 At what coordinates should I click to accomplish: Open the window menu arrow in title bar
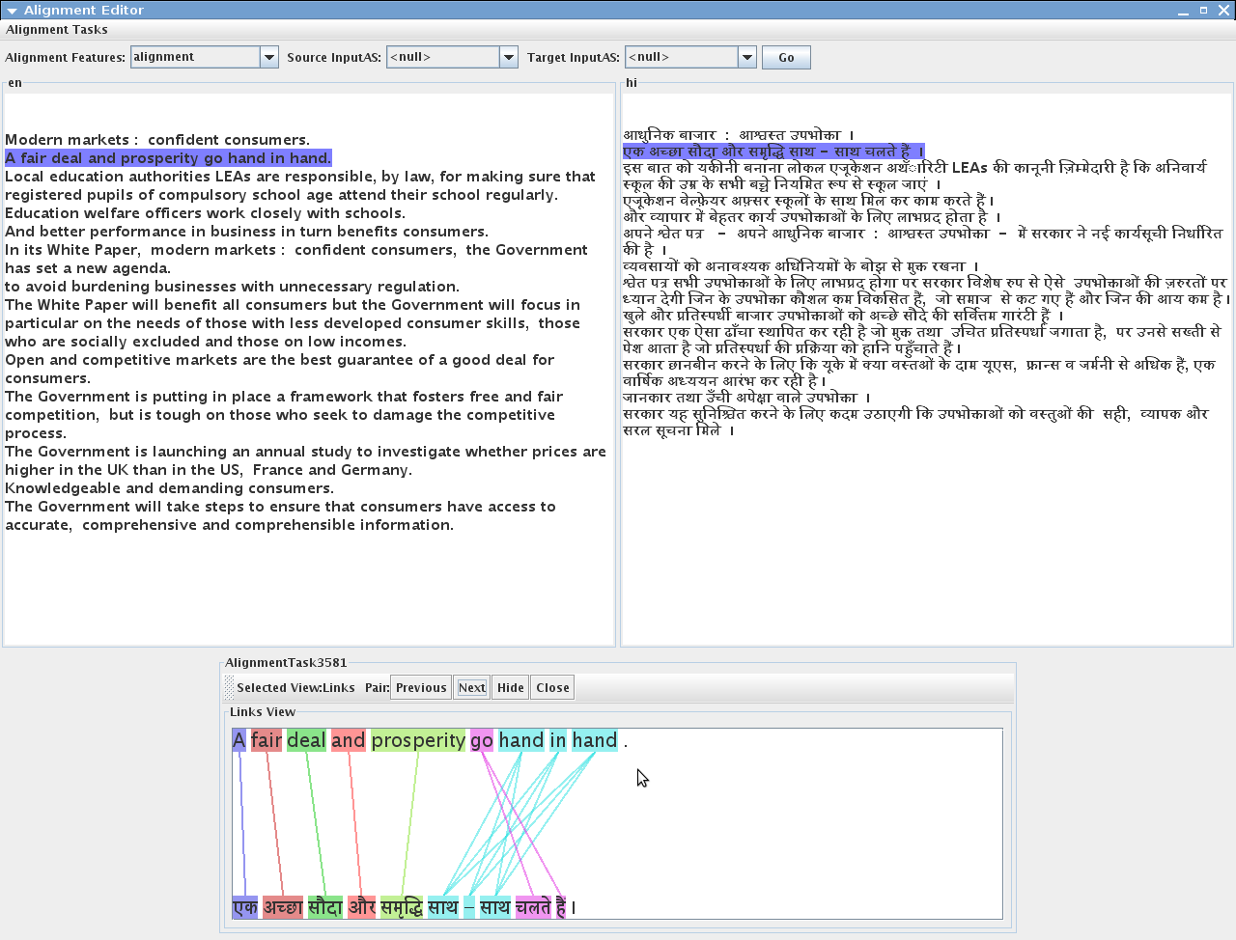click(12, 11)
